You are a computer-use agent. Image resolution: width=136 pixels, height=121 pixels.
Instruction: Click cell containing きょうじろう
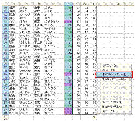click(54, 99)
